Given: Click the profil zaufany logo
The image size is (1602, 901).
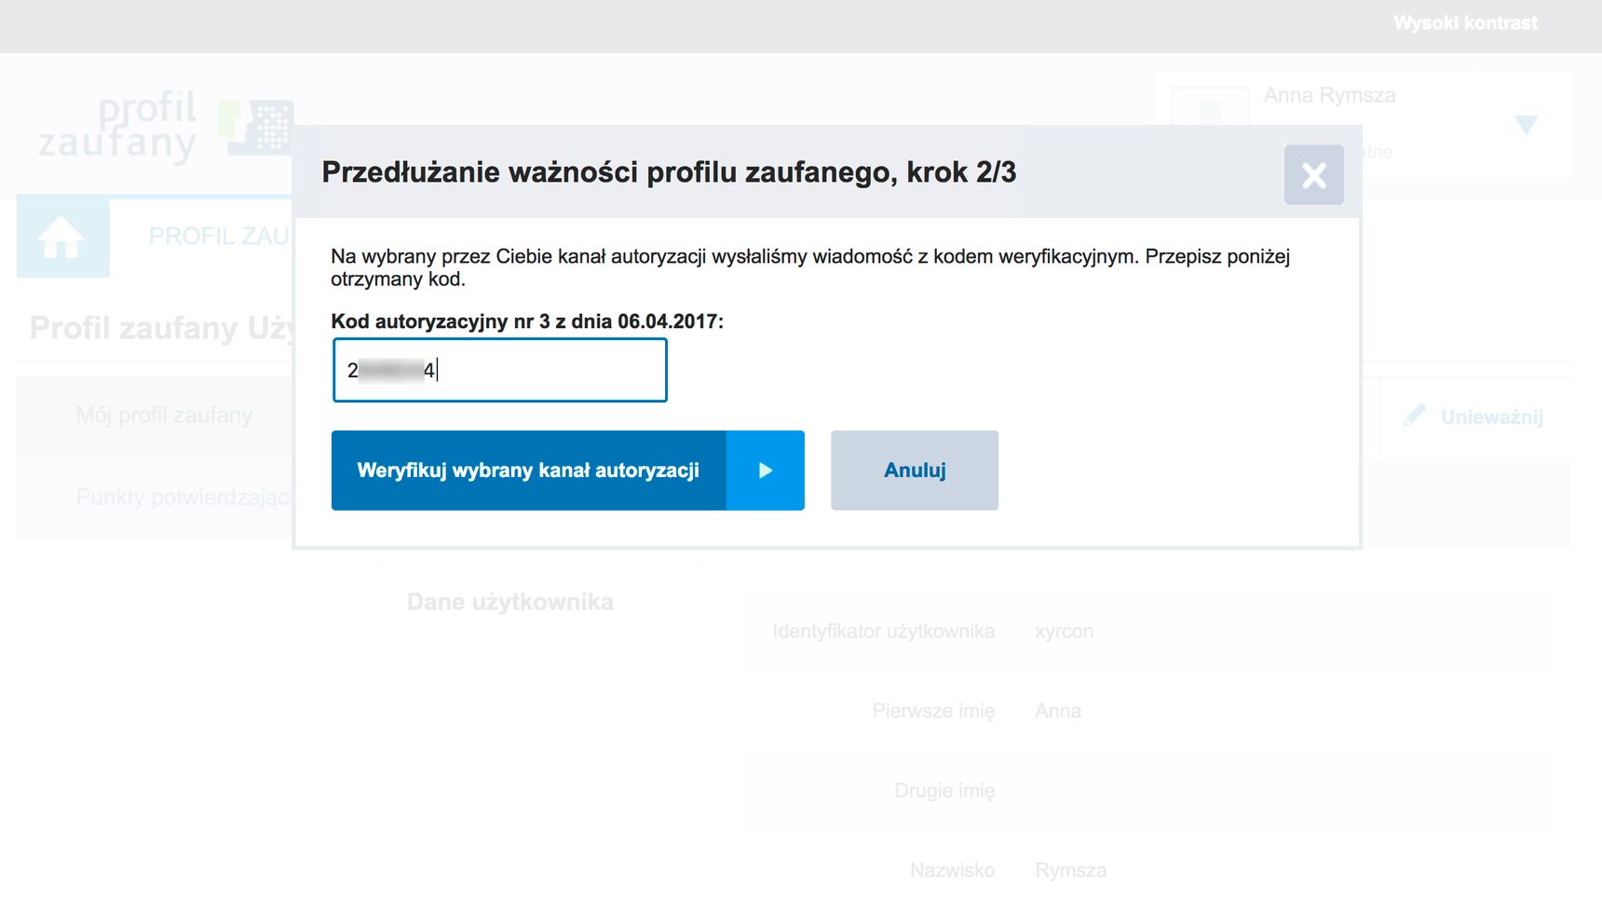Looking at the screenshot, I should [x=165, y=126].
